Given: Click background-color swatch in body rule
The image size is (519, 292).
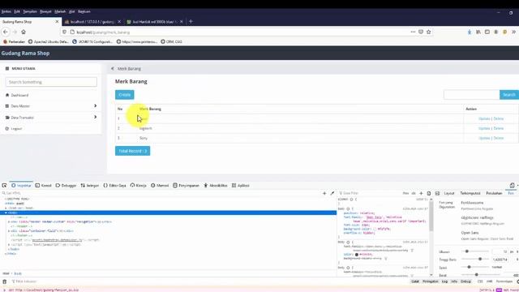Looking at the screenshot, I should tap(375, 229).
